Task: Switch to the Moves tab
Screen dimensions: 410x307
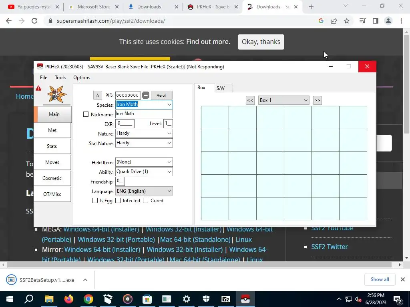Action: click(52, 162)
